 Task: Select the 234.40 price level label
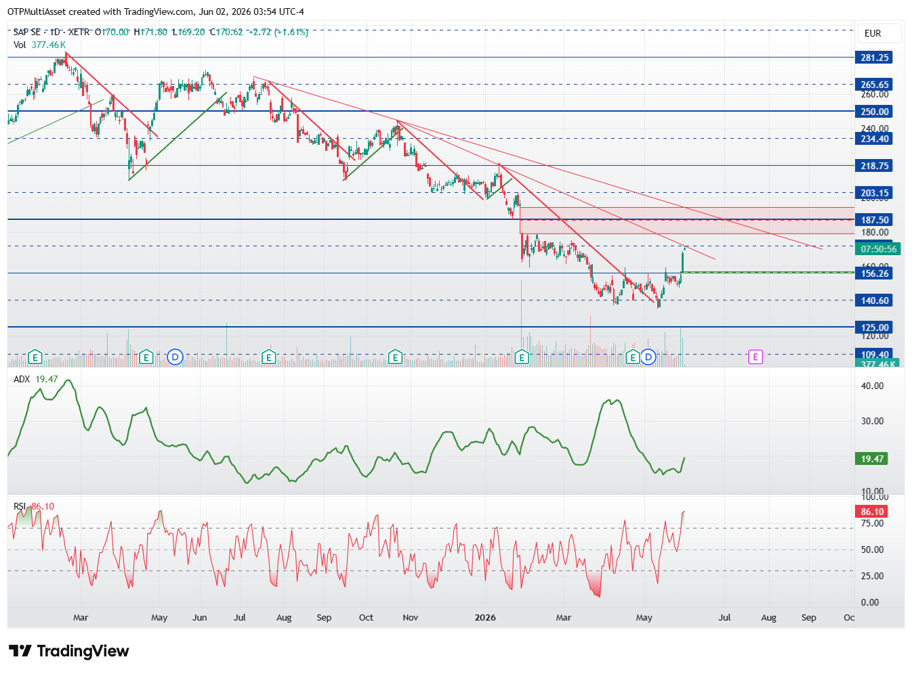pyautogui.click(x=874, y=139)
